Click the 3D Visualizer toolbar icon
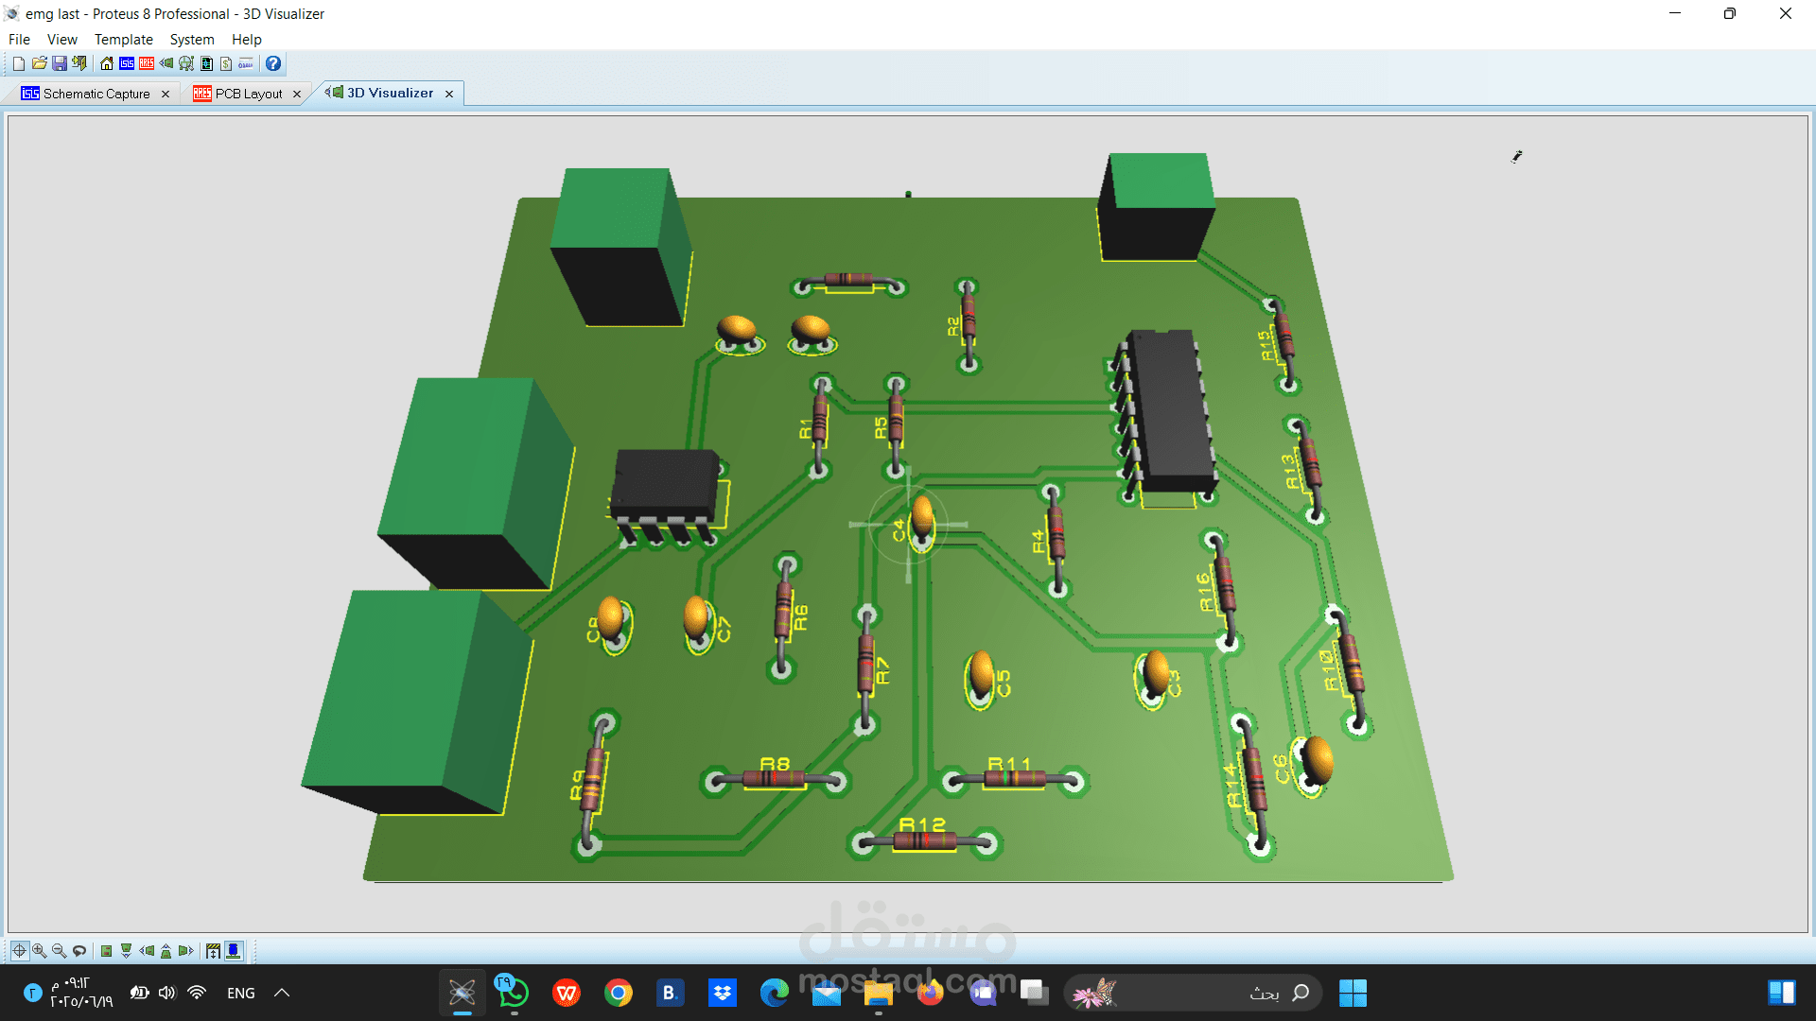 click(166, 63)
